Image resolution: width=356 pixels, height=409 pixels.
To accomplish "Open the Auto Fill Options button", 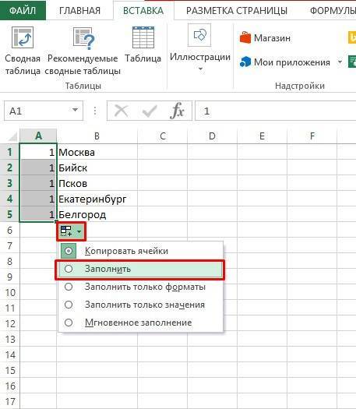I will [x=71, y=231].
